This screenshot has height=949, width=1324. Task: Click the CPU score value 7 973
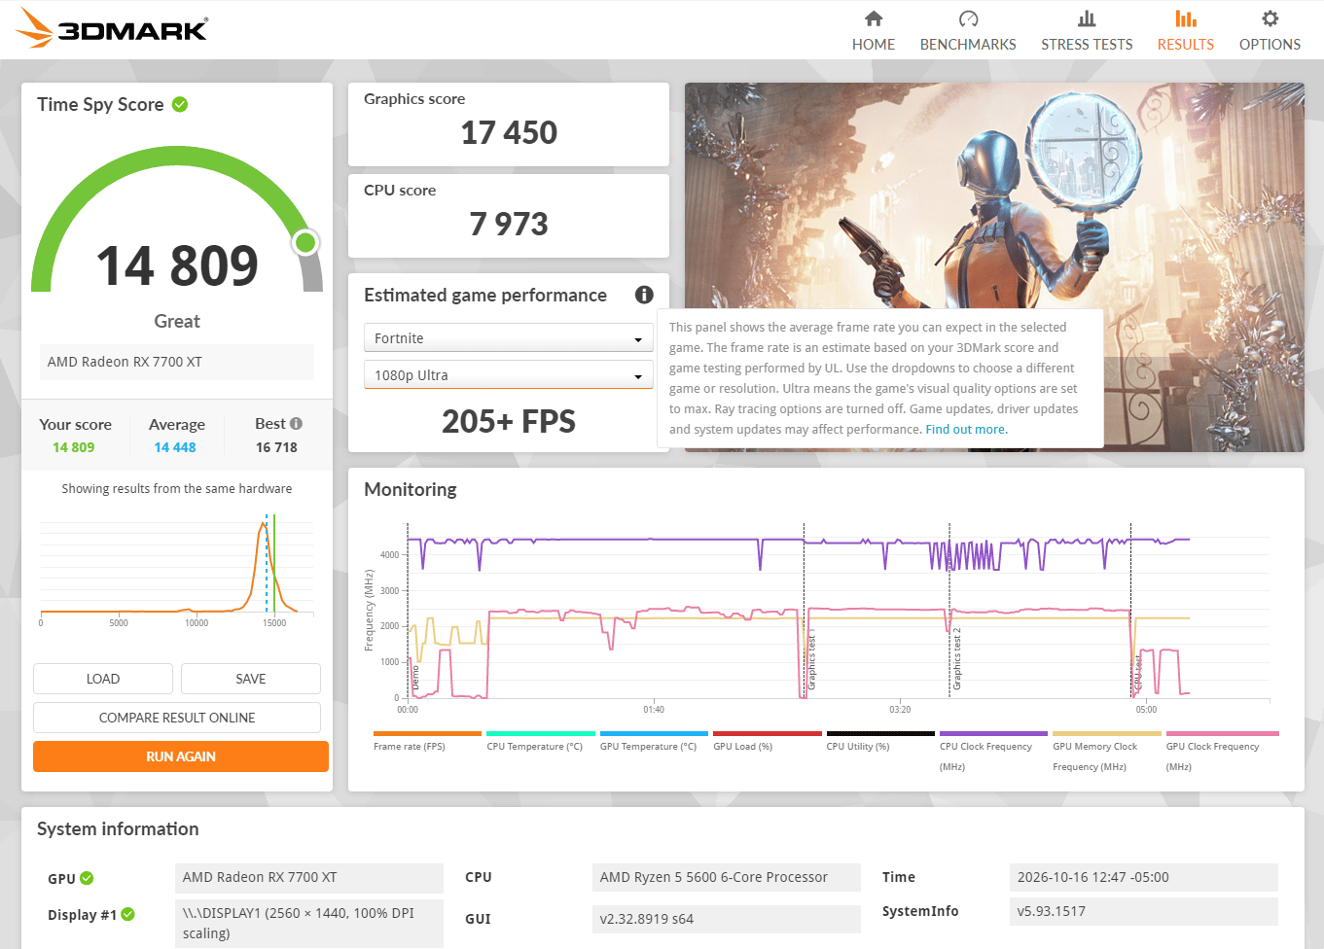point(509,224)
